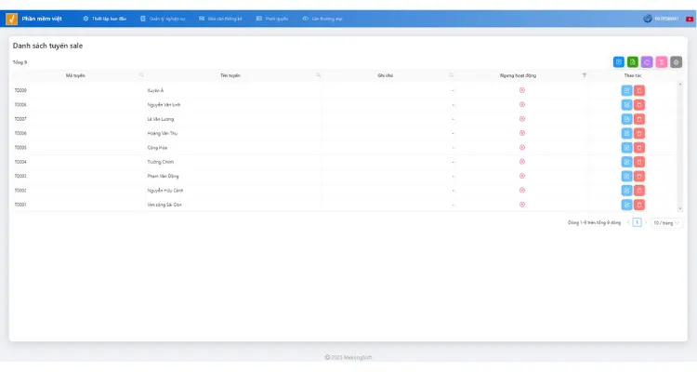The width and height of the screenshot is (697, 372).
Task: Edit the Trường Chinh route
Action: [x=626, y=162]
